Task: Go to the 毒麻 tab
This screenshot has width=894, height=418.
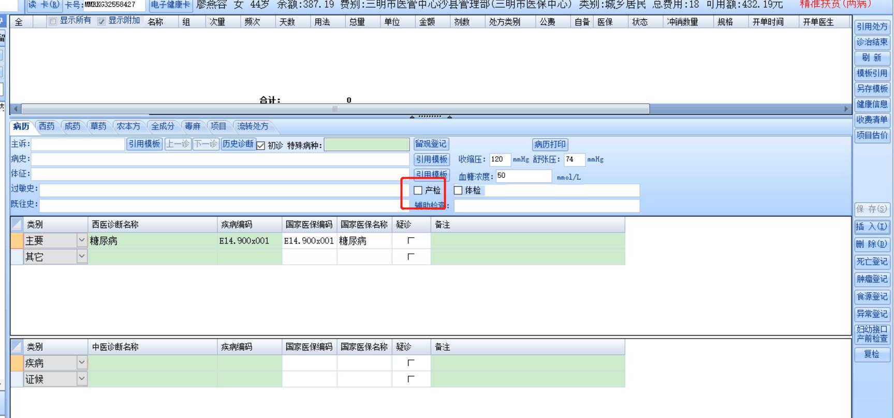Action: click(x=193, y=126)
